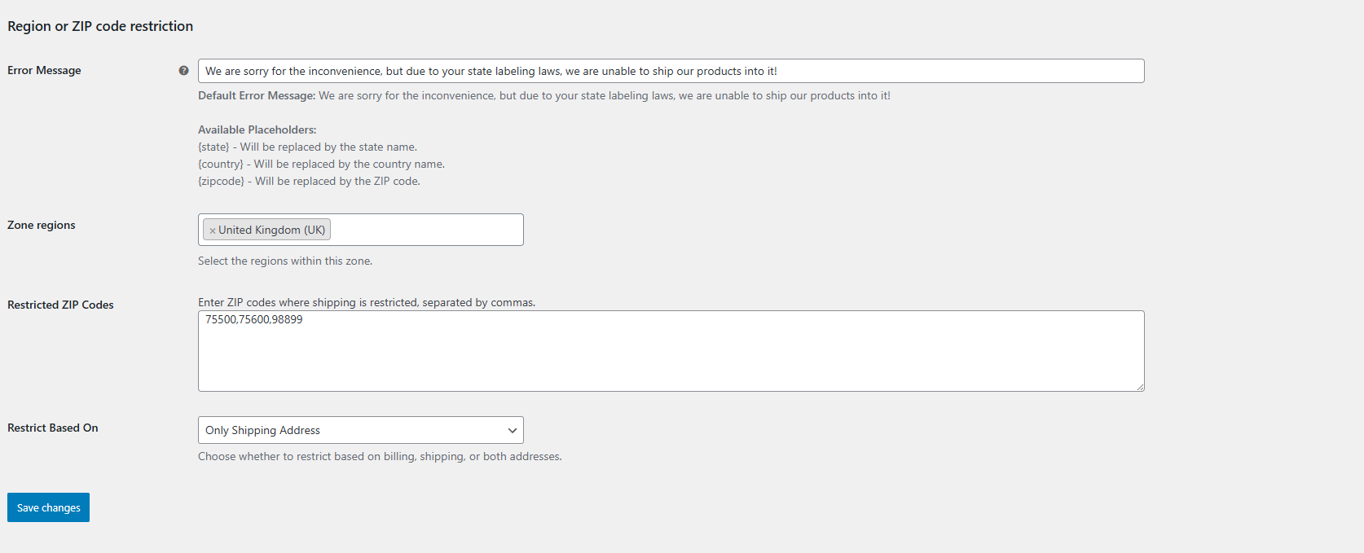Click the help tooltip icon beside Error Message
1364x553 pixels.
coord(183,71)
